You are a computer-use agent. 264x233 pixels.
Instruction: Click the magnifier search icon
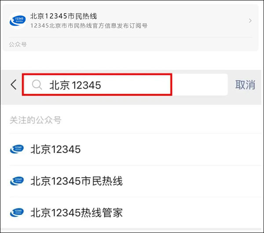[37, 85]
